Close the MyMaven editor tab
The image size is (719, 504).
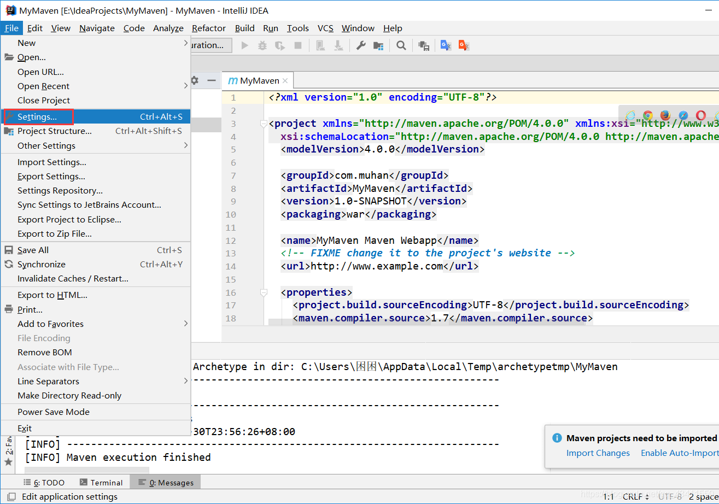coord(285,81)
